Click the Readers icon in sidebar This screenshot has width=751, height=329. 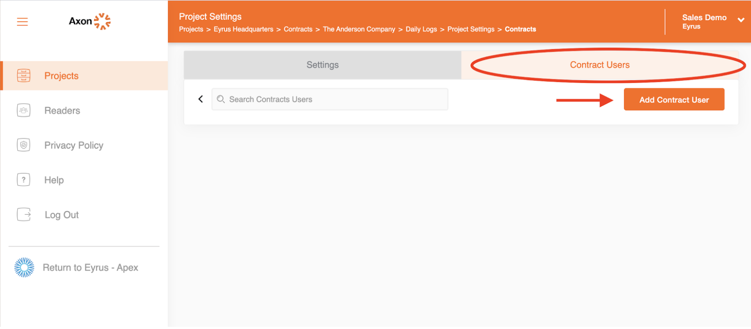point(23,110)
